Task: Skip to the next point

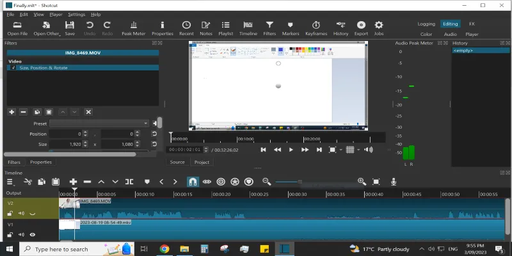Action: pyautogui.click(x=319, y=150)
